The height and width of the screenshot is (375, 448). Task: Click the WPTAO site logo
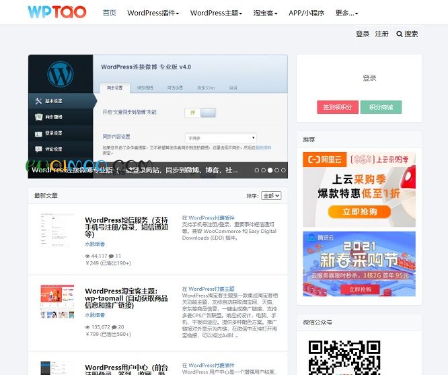(x=57, y=12)
